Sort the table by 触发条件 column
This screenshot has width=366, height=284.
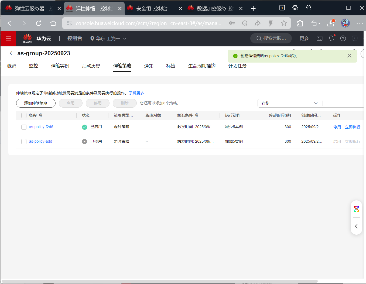pyautogui.click(x=197, y=115)
